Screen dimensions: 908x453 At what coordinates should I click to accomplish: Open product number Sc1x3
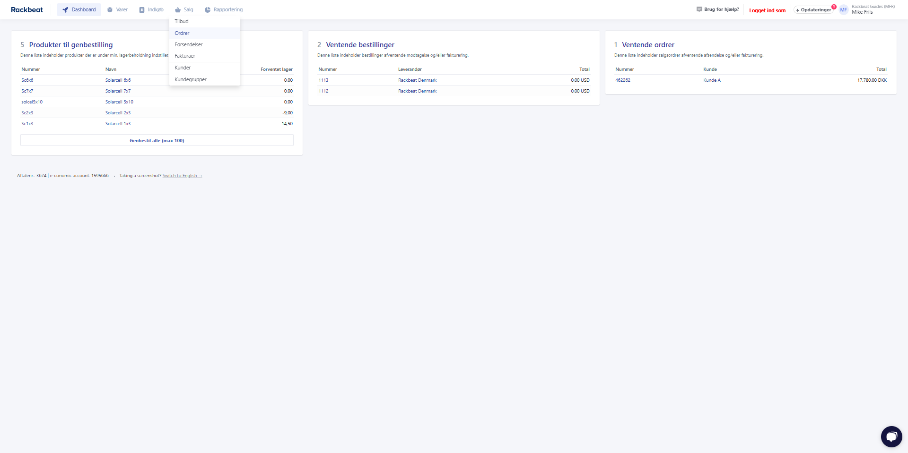(x=27, y=124)
